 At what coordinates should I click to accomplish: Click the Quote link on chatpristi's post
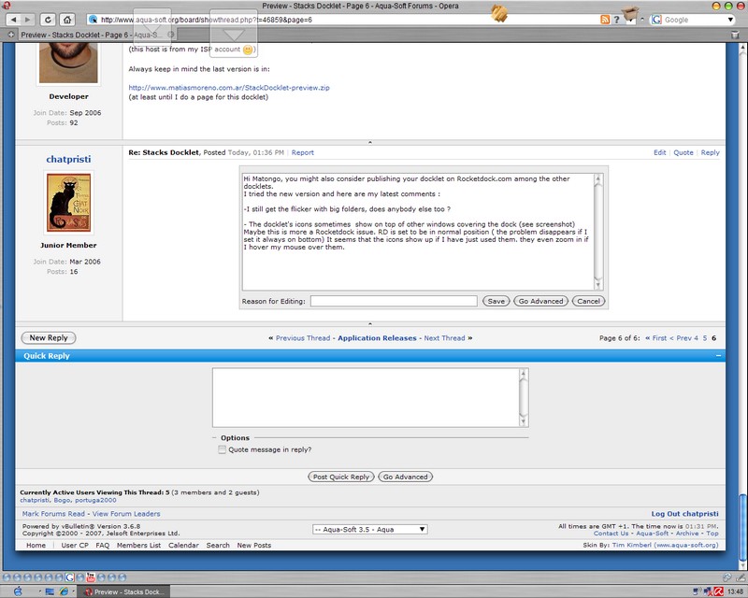(683, 152)
